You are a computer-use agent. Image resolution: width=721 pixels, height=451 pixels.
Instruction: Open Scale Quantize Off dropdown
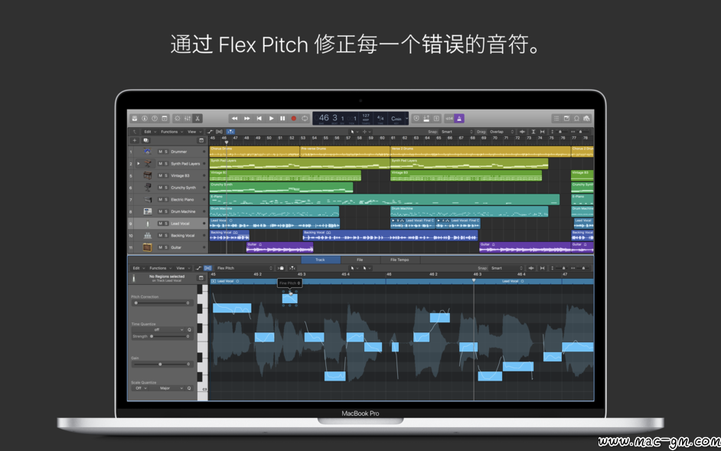coord(140,388)
